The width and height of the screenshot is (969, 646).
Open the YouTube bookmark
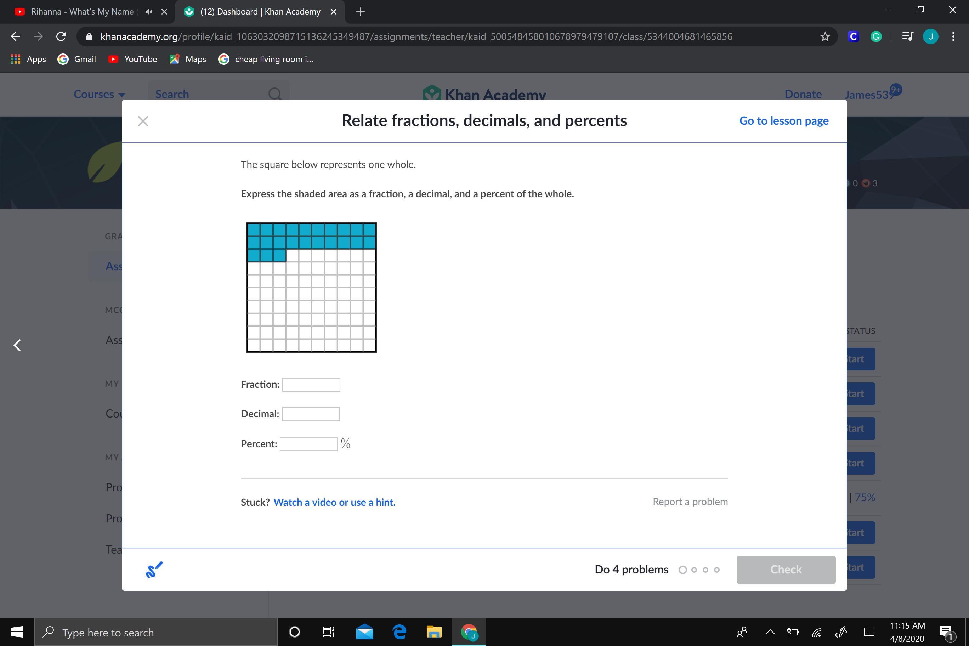tap(133, 59)
